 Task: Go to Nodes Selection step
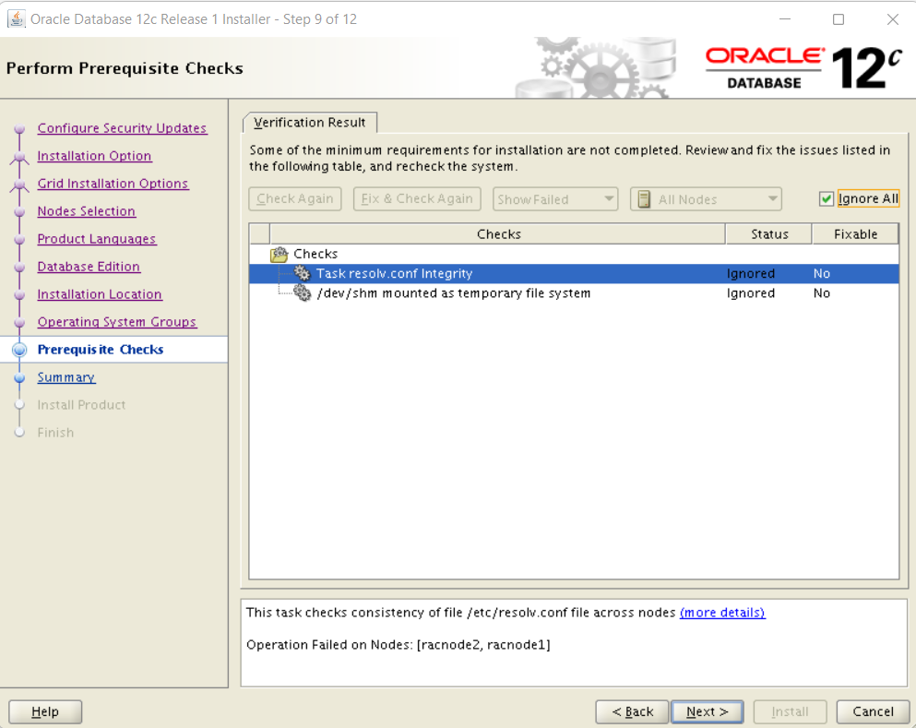[x=87, y=211]
